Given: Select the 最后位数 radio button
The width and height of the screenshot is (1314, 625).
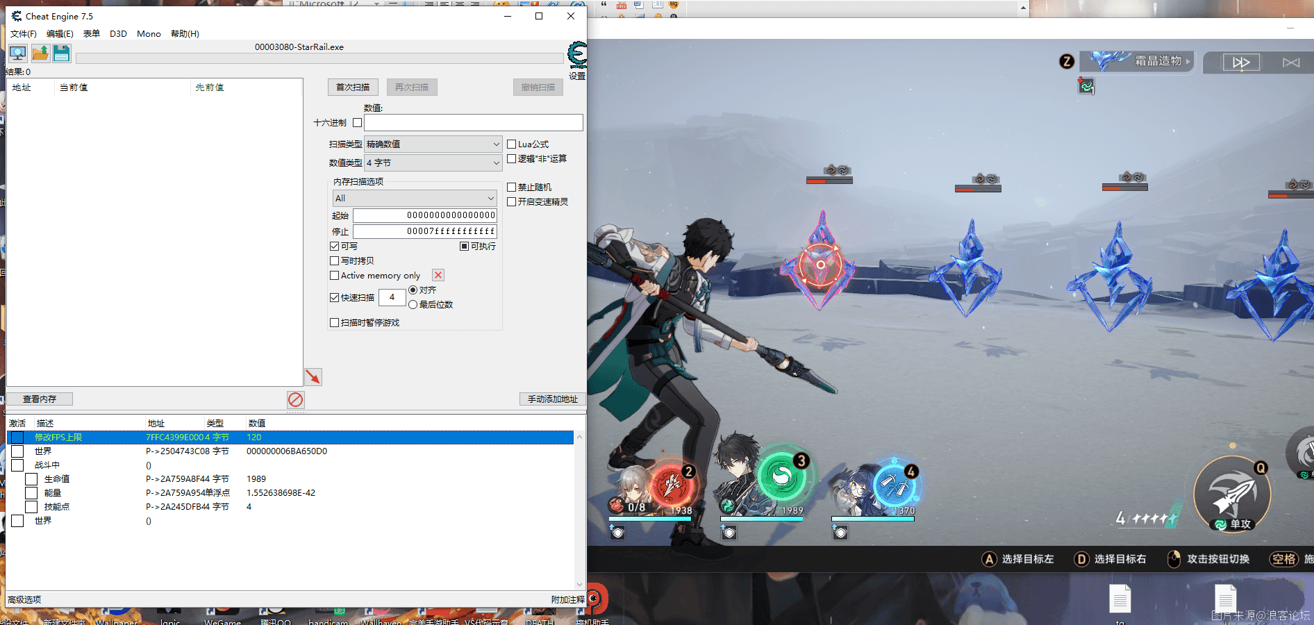Looking at the screenshot, I should tap(413, 305).
